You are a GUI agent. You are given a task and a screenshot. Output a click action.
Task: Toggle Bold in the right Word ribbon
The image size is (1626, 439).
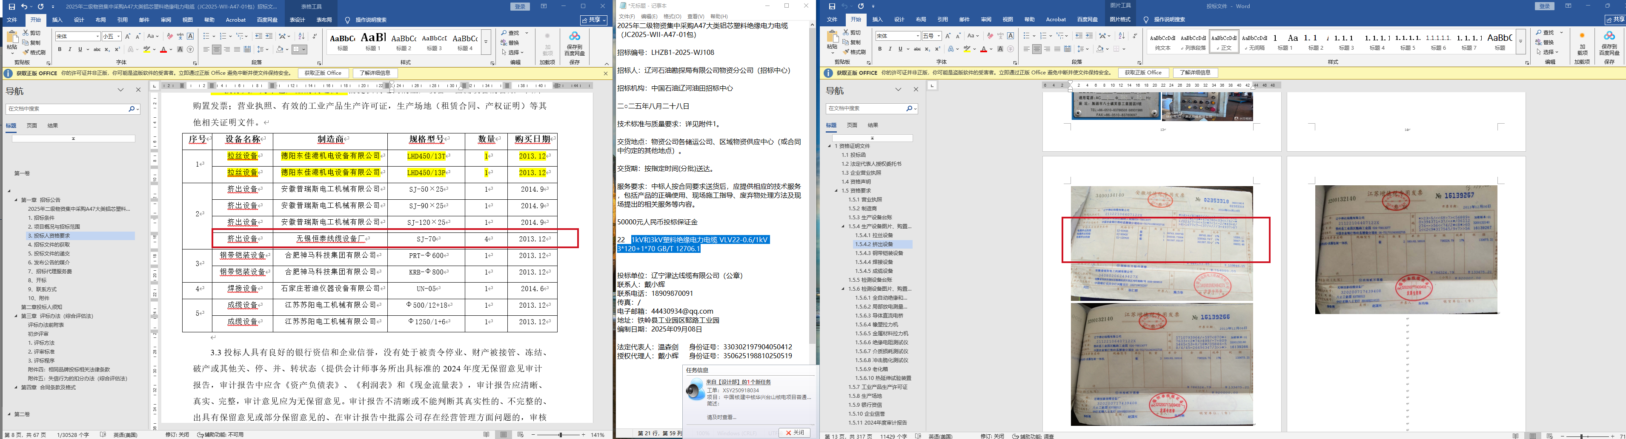point(880,49)
